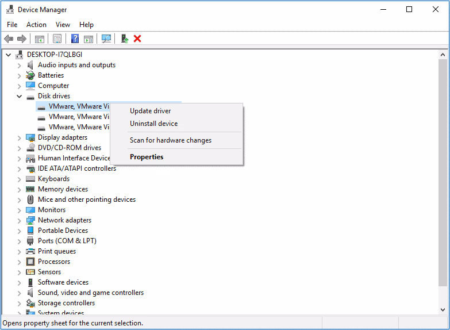Expand the Software devices node arrow
The image size is (450, 330).
pyautogui.click(x=19, y=283)
